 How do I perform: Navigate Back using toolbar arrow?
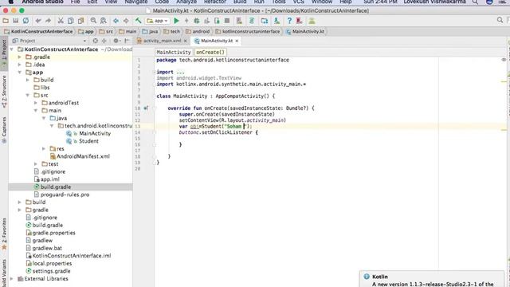116,21
